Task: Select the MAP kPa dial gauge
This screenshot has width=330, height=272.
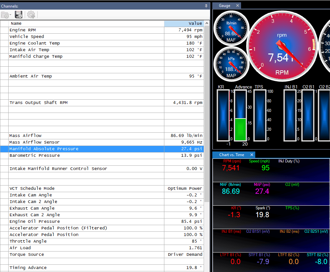Action: (x=231, y=64)
